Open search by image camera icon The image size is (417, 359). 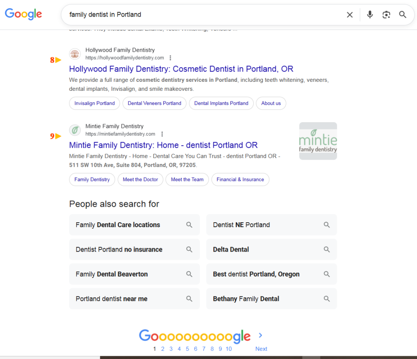[x=386, y=15]
